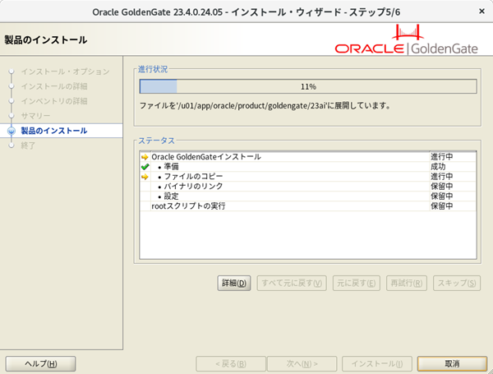
Task: Select the インベントリの詳細 step
Action: [54, 101]
